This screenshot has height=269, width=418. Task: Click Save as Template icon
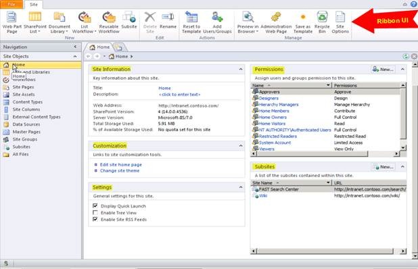click(x=303, y=17)
